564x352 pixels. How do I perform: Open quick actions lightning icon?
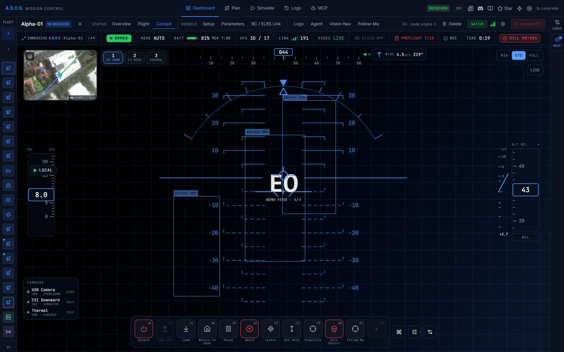pyautogui.click(x=520, y=8)
